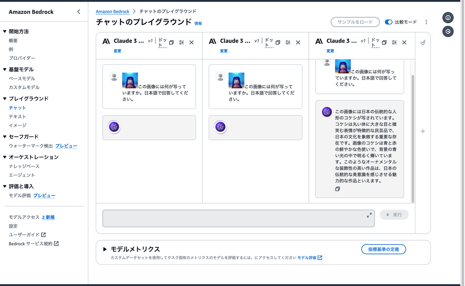Clear chat with the broom icon
The image size is (465, 286).
(x=423, y=43)
